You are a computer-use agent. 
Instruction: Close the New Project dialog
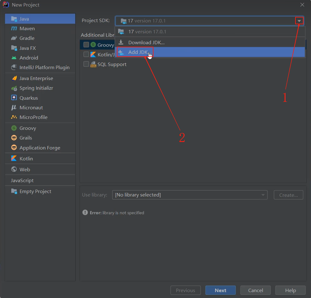click(x=302, y=5)
